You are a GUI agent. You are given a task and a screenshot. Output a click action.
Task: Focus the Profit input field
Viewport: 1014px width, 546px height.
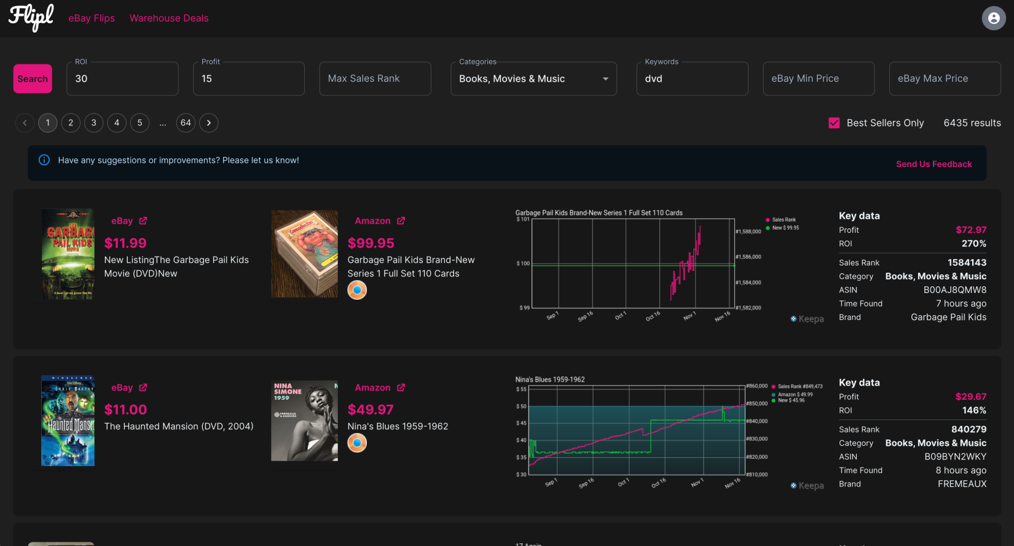pyautogui.click(x=249, y=79)
